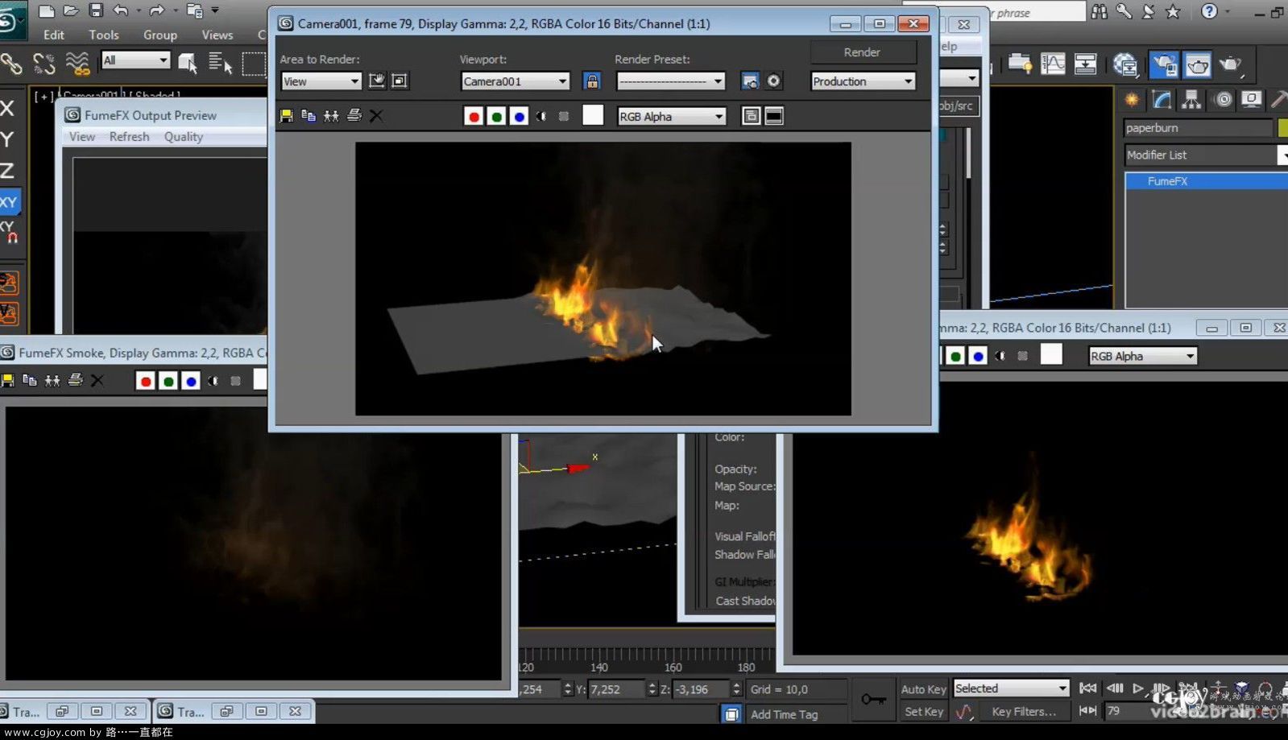Open selection filter All dropdown
1288x740 pixels.
pos(135,60)
